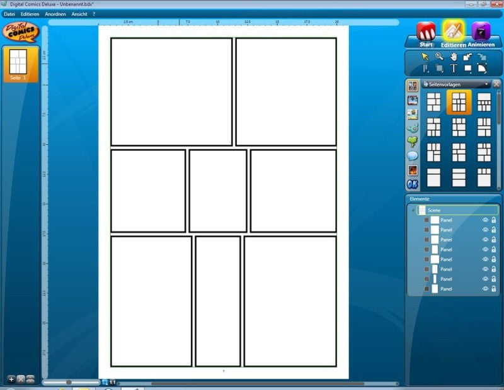Activate the magnifier zoom tool
Viewport: 504px width, 390px height.
point(439,57)
